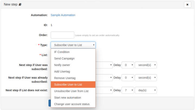Image resolution: width=195 pixels, height=110 pixels.
Task: Open delay number dropdown in subscribed row
Action: [x=128, y=65]
